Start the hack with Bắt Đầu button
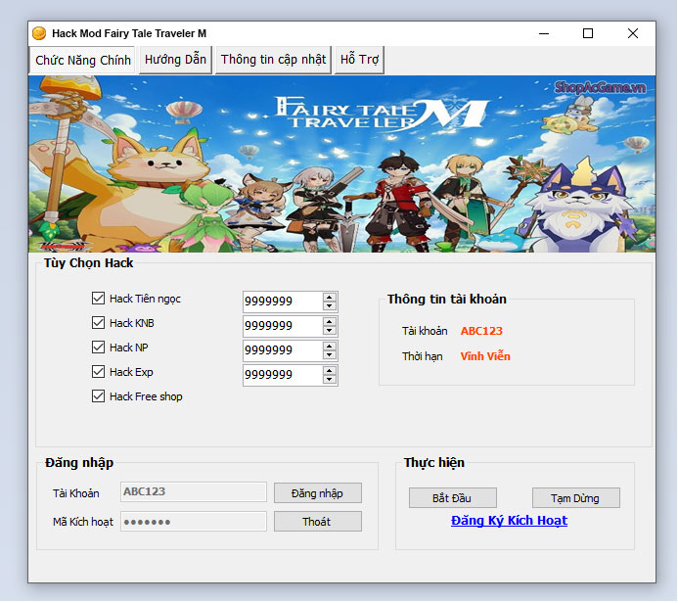678x603 pixels. (453, 498)
